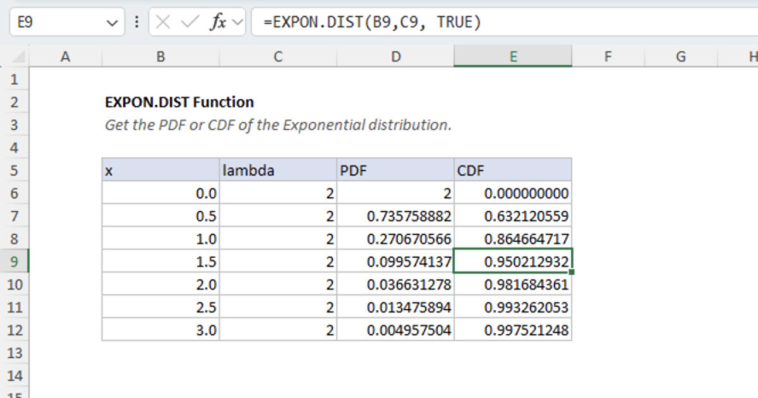Click the green fill handle on cell E9
This screenshot has width=758, height=398.
(x=570, y=272)
